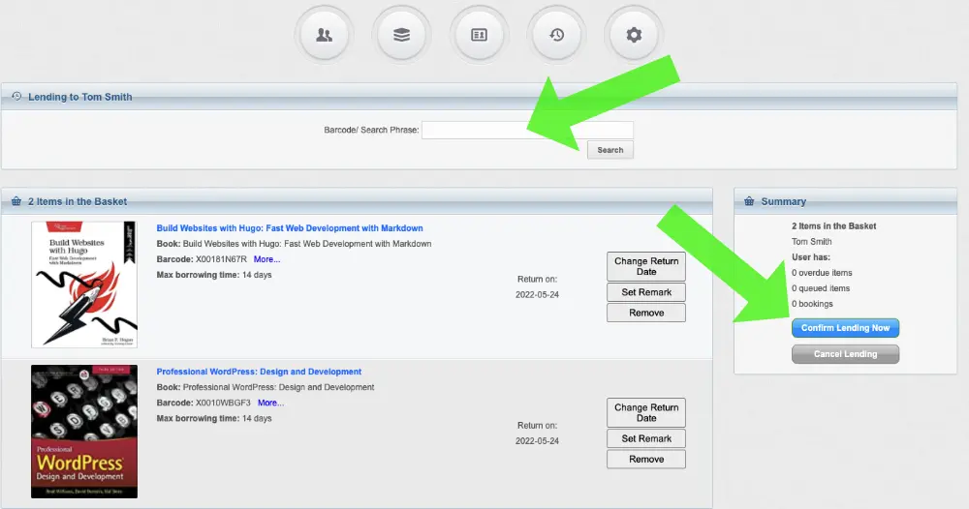Expand More... for barcode X00181N67R

point(267,259)
